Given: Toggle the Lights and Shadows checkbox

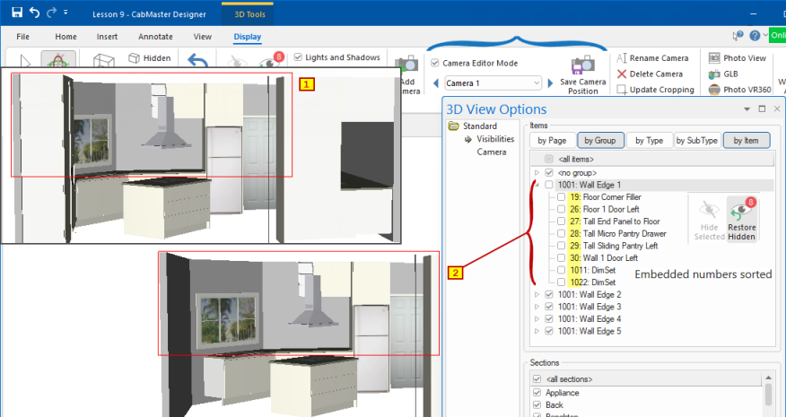Looking at the screenshot, I should 299,57.
